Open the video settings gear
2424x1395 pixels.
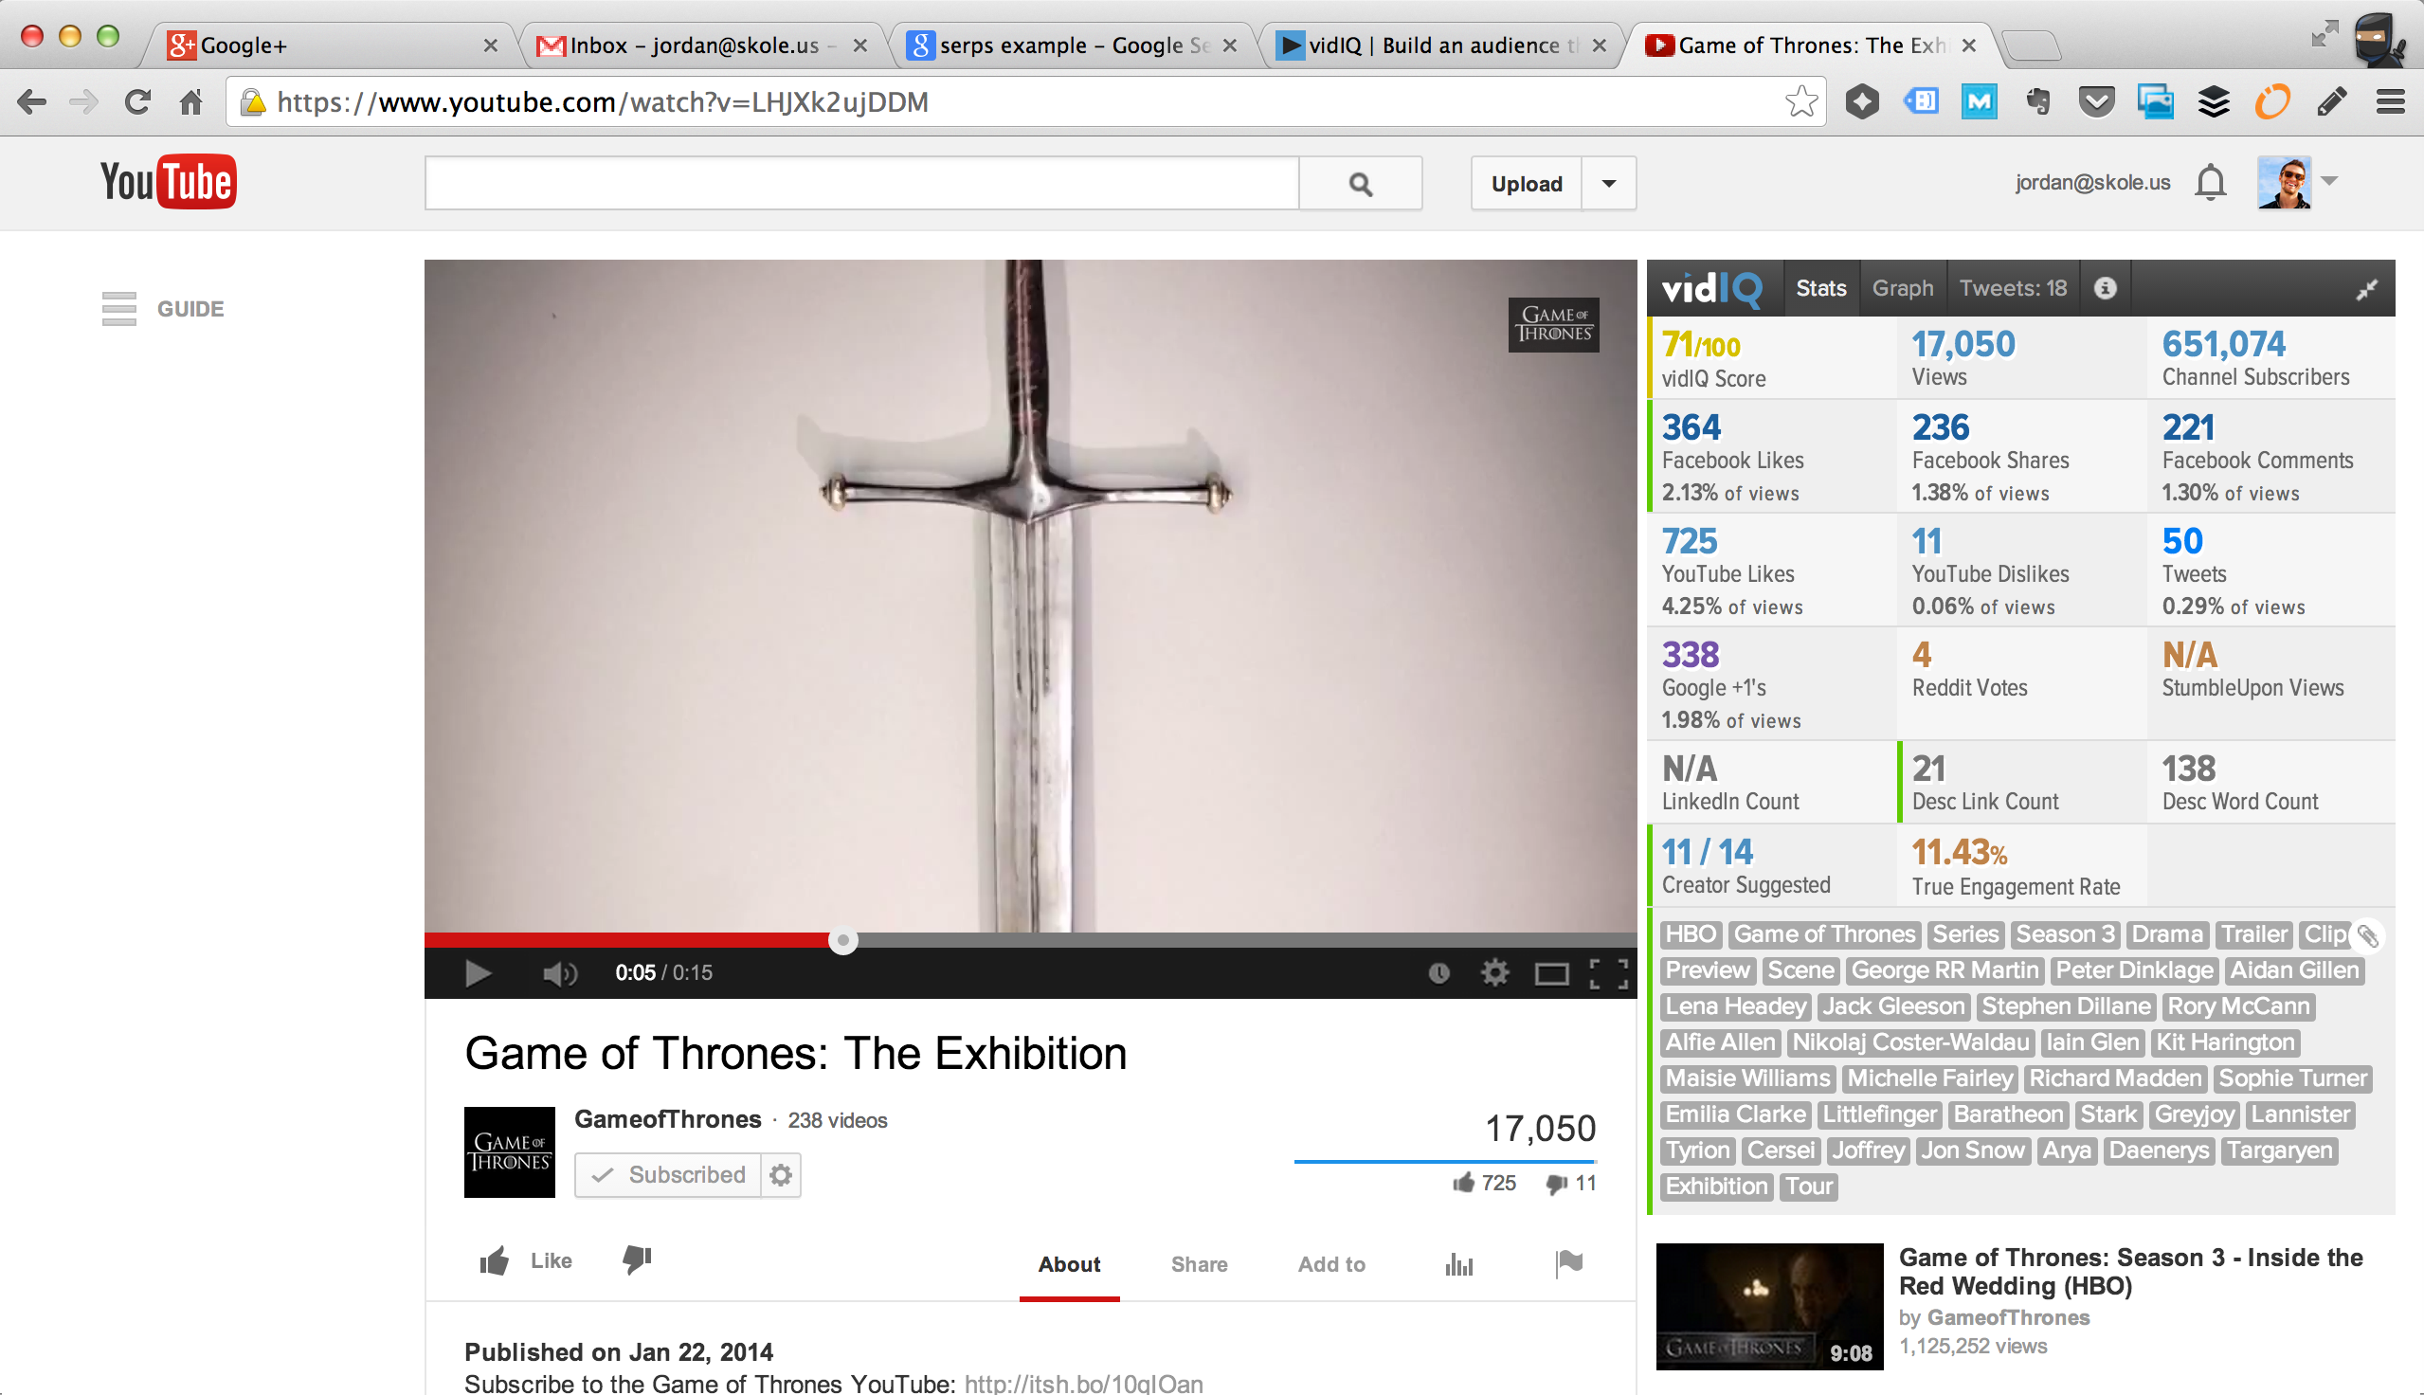click(x=1494, y=973)
